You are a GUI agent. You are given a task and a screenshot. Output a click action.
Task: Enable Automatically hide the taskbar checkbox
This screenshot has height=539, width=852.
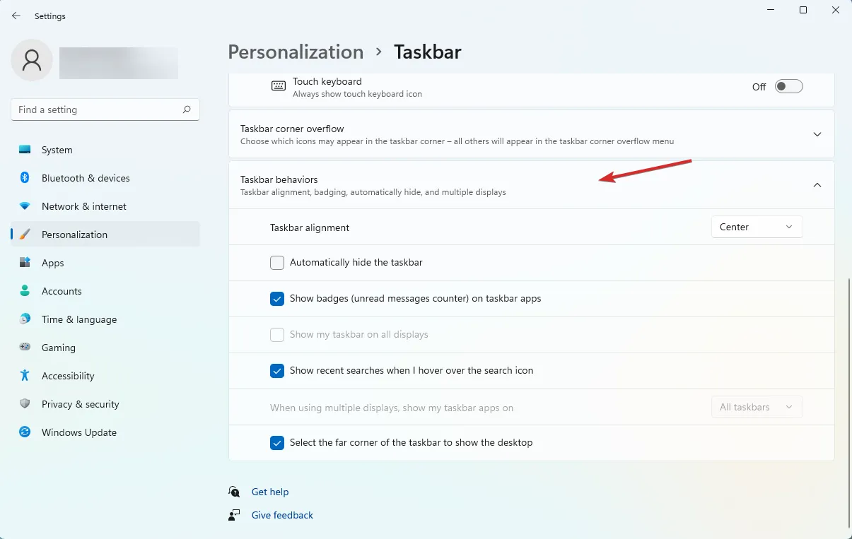[x=277, y=263]
